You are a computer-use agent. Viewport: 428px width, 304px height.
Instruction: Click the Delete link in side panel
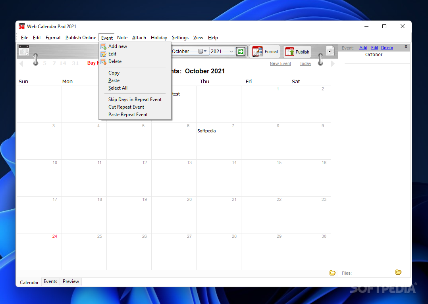click(x=387, y=48)
